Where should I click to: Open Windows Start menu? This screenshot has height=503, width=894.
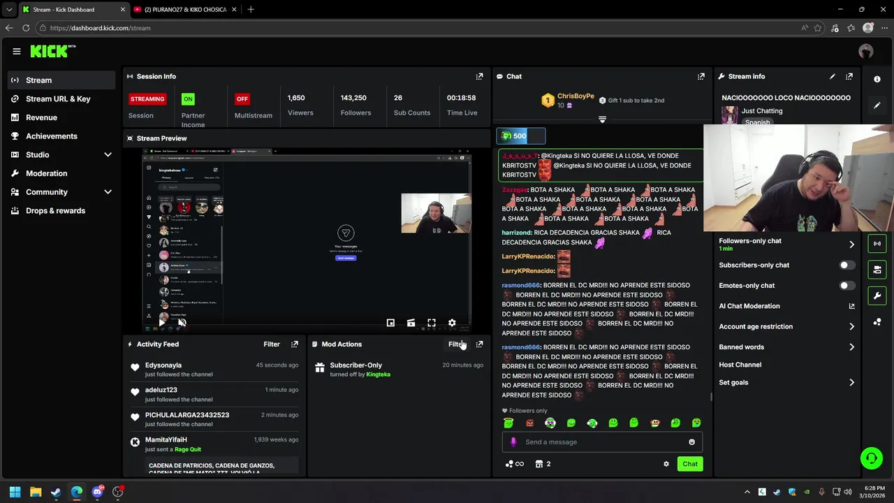pyautogui.click(x=15, y=492)
